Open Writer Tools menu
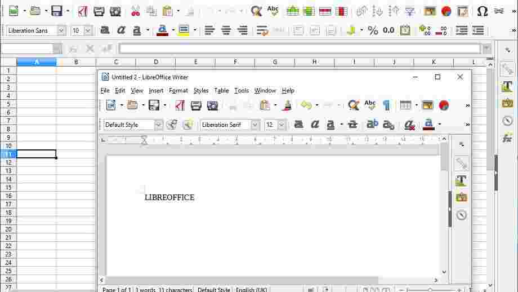 pyautogui.click(x=242, y=90)
